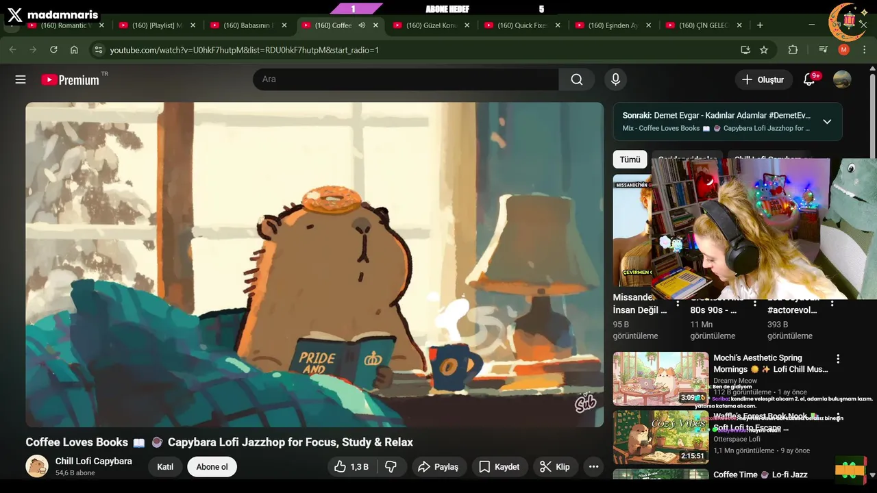This screenshot has width=877, height=493.
Task: Bookmark this page with star icon
Action: (764, 50)
